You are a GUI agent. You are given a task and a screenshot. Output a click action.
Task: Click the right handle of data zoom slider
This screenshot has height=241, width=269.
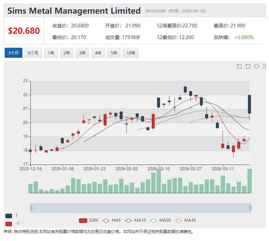pos(250,208)
